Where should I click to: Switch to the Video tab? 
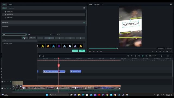point(11,5)
